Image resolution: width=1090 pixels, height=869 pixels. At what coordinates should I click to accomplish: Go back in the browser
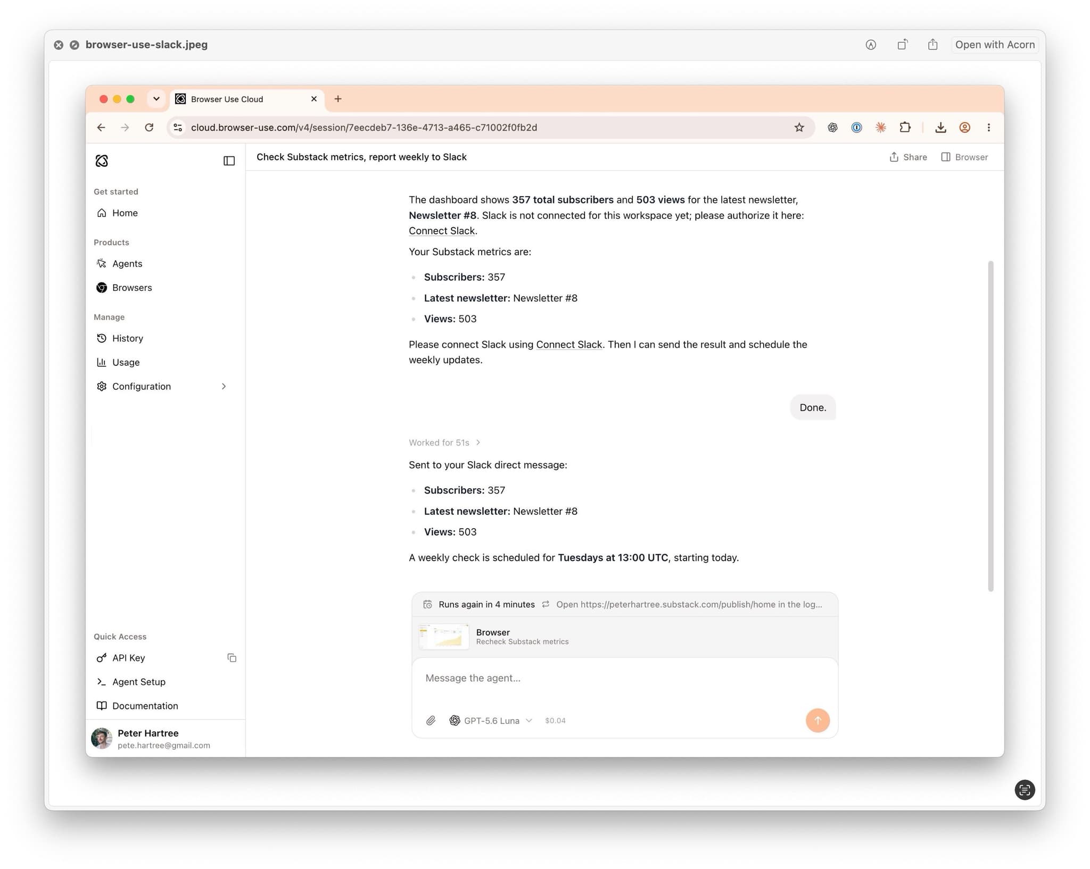point(101,127)
